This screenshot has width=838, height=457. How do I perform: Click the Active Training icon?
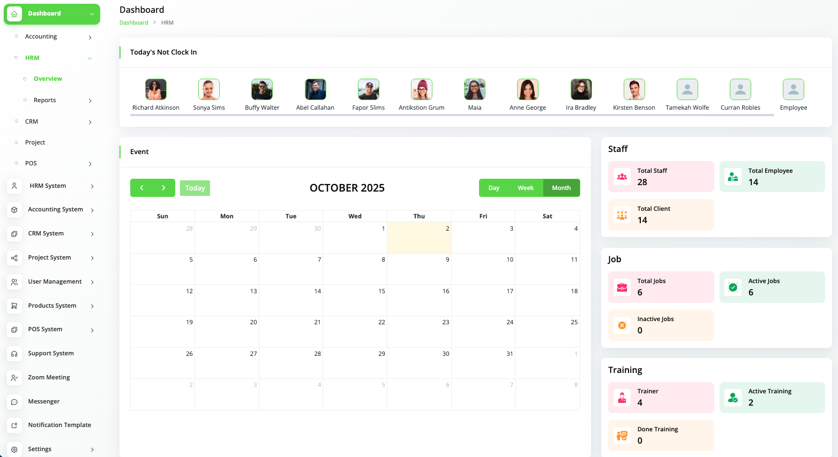(733, 398)
